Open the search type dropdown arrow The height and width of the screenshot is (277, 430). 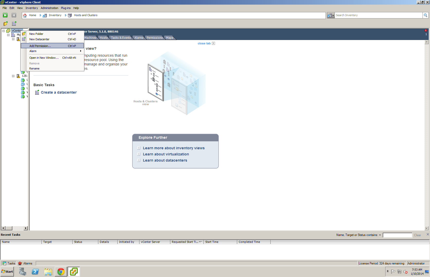[333, 15]
